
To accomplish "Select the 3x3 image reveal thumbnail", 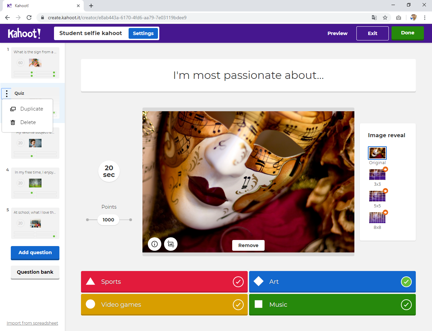I will point(377,175).
